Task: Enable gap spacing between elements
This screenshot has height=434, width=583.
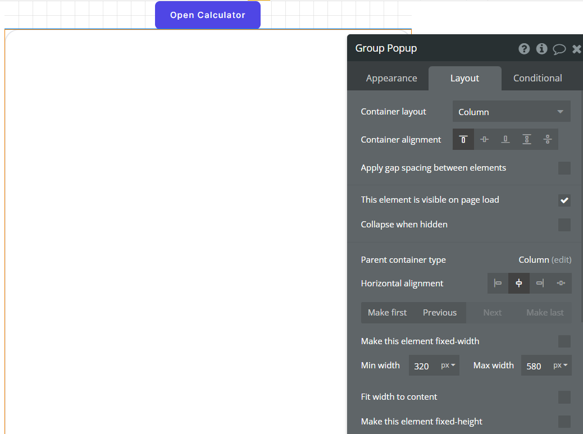Action: pyautogui.click(x=564, y=168)
